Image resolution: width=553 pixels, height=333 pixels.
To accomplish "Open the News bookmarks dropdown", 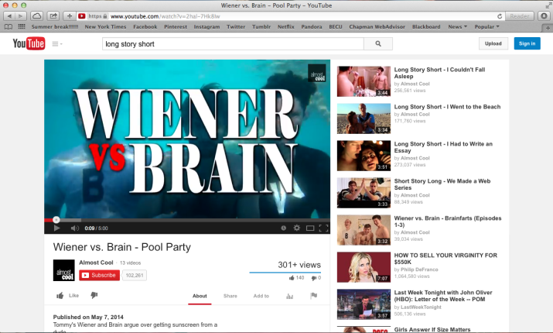I will [x=457, y=27].
